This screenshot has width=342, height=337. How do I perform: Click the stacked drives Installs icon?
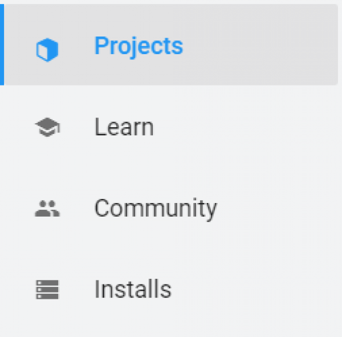click(47, 290)
